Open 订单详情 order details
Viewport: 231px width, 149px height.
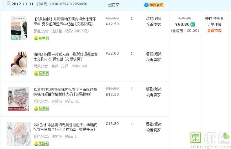tap(214, 25)
